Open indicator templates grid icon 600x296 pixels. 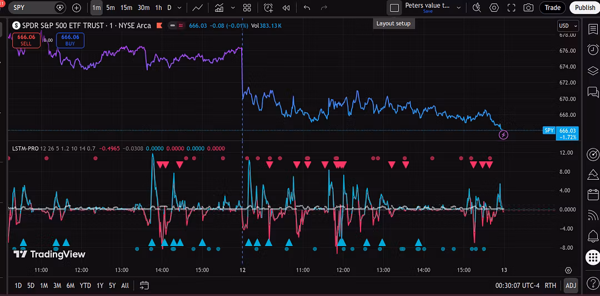[247, 8]
